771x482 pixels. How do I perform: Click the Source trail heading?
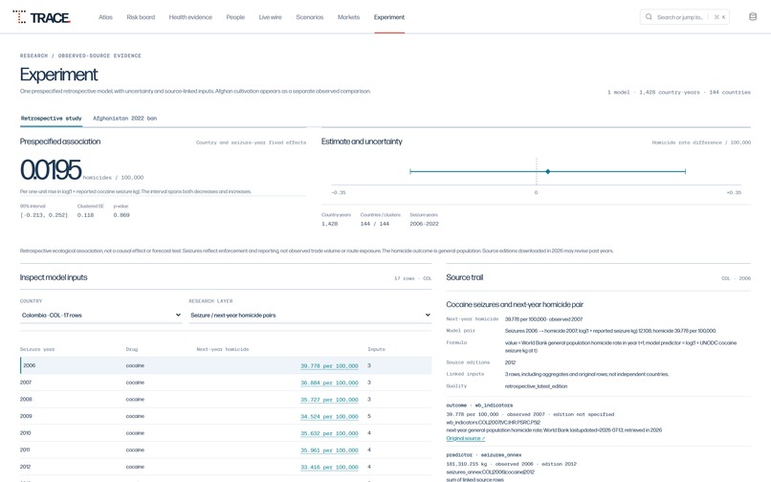(x=464, y=277)
